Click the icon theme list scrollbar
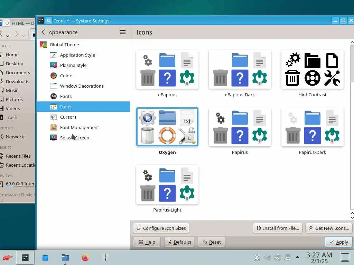The image size is (354, 265). pos(352,63)
